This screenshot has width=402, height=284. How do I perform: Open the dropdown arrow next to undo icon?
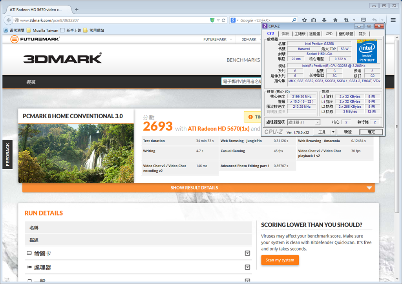382,20
